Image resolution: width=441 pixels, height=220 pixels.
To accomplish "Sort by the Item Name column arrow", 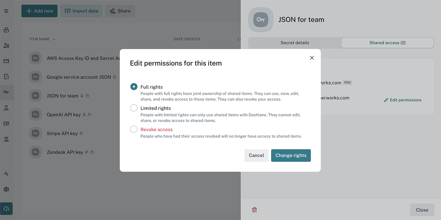I will [54, 39].
